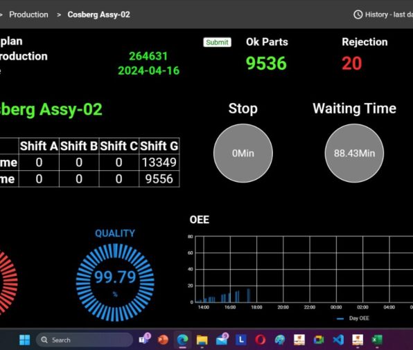The height and width of the screenshot is (350, 413).
Task: Open the Windows Start menu
Action: pos(25,340)
